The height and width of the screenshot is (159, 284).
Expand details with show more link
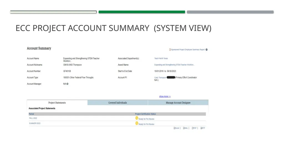tap(165, 97)
